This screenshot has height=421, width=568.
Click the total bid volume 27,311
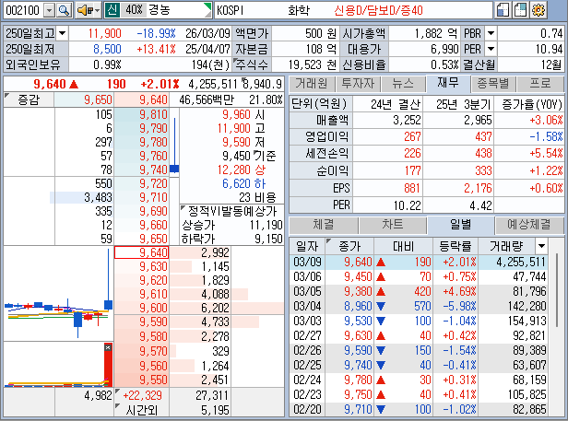(212, 395)
